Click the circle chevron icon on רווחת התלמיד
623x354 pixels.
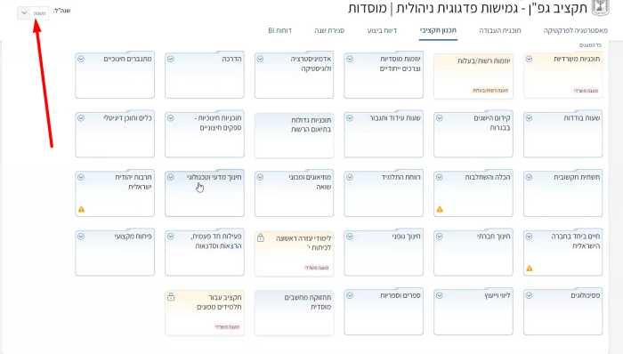click(x=350, y=177)
